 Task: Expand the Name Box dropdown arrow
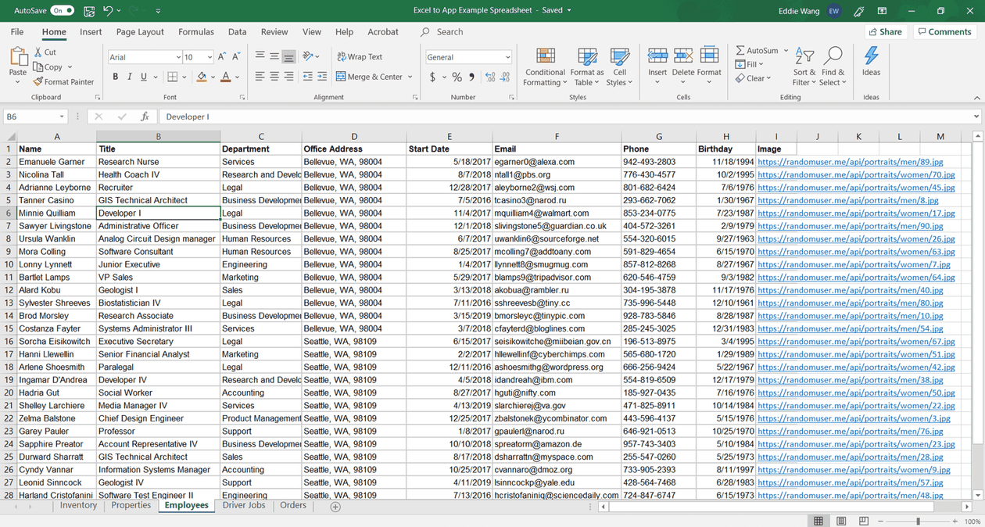61,117
